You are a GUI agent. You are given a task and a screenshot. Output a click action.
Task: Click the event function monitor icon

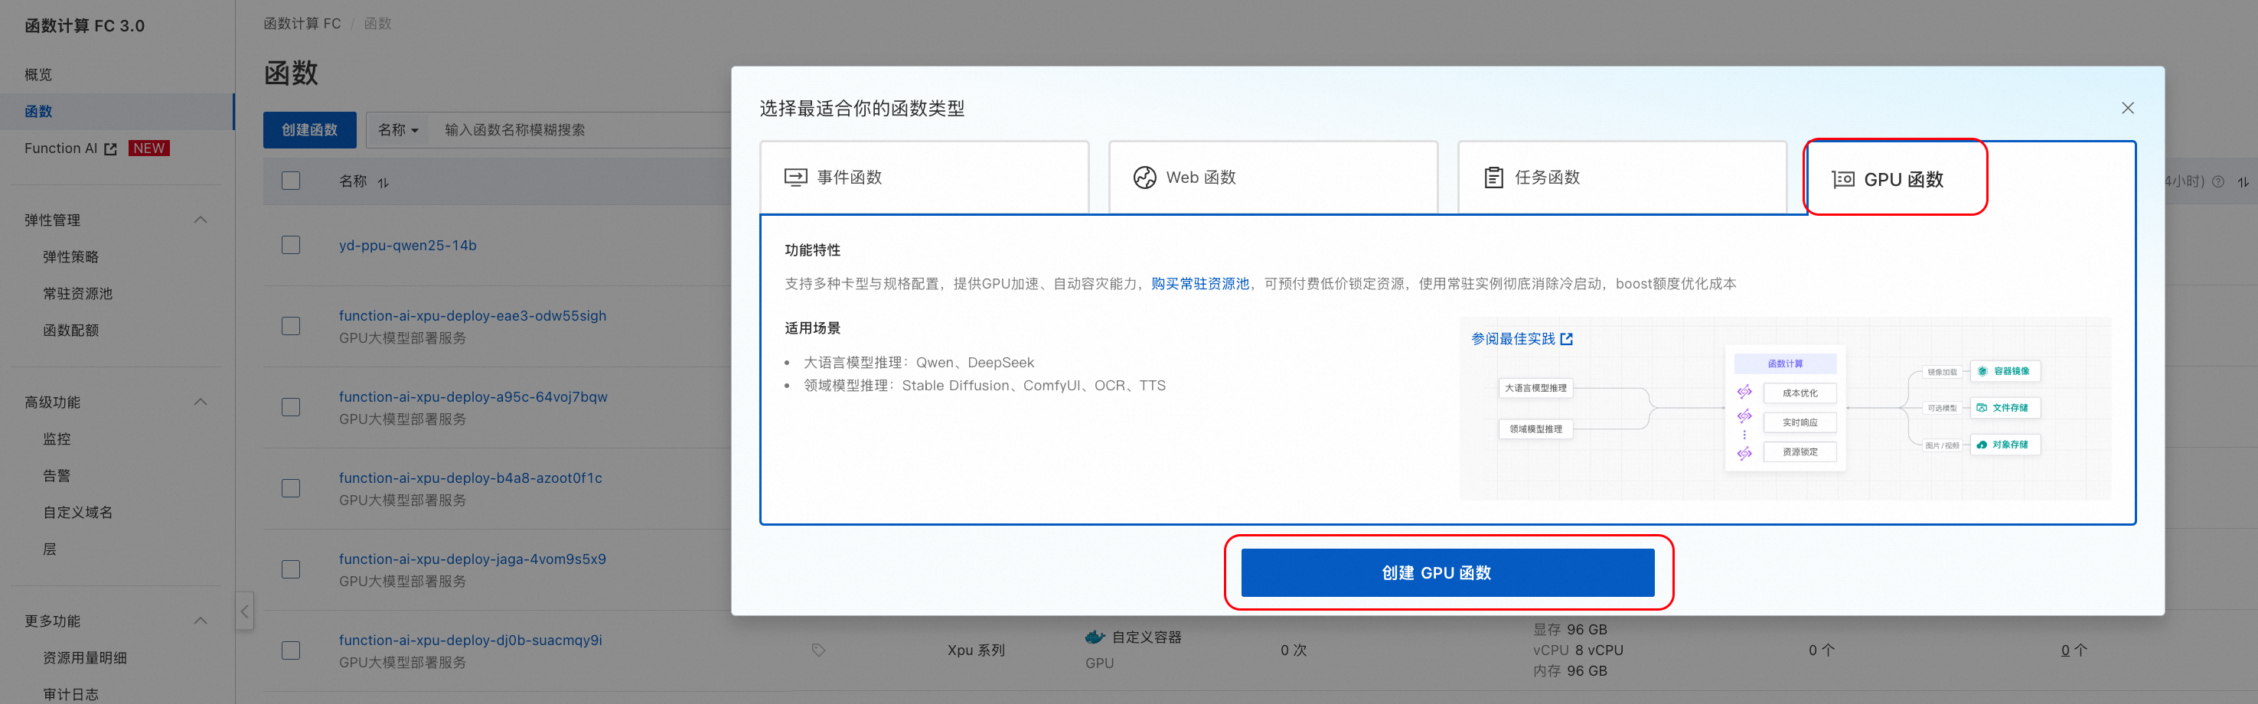[x=795, y=177]
